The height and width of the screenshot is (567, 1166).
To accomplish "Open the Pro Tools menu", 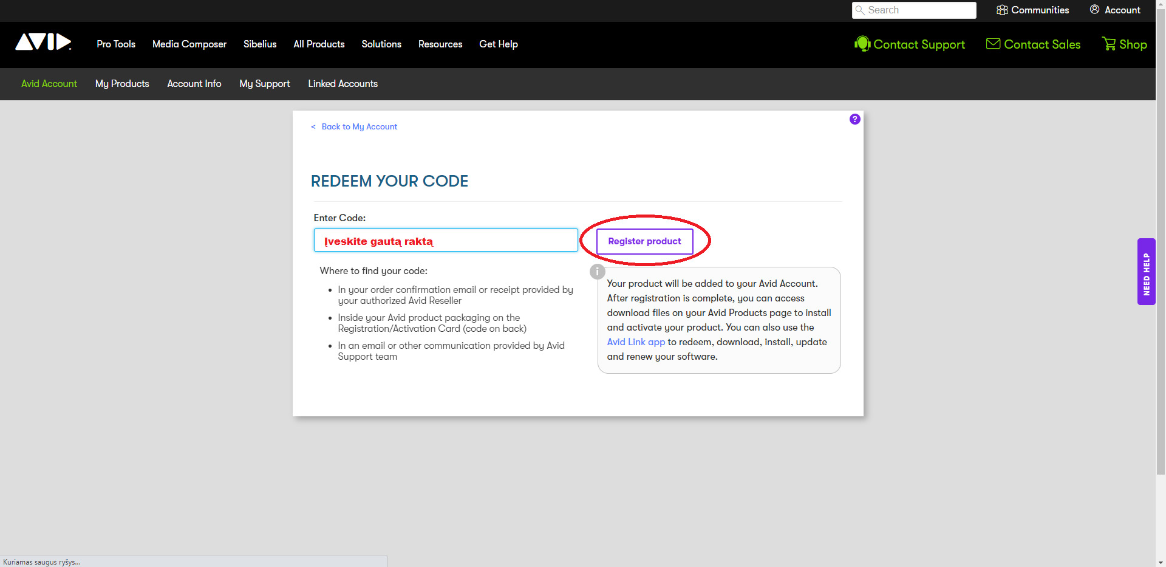I will click(x=116, y=44).
